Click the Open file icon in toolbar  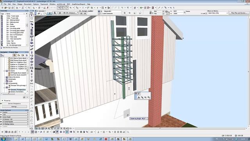pyautogui.click(x=5, y=8)
